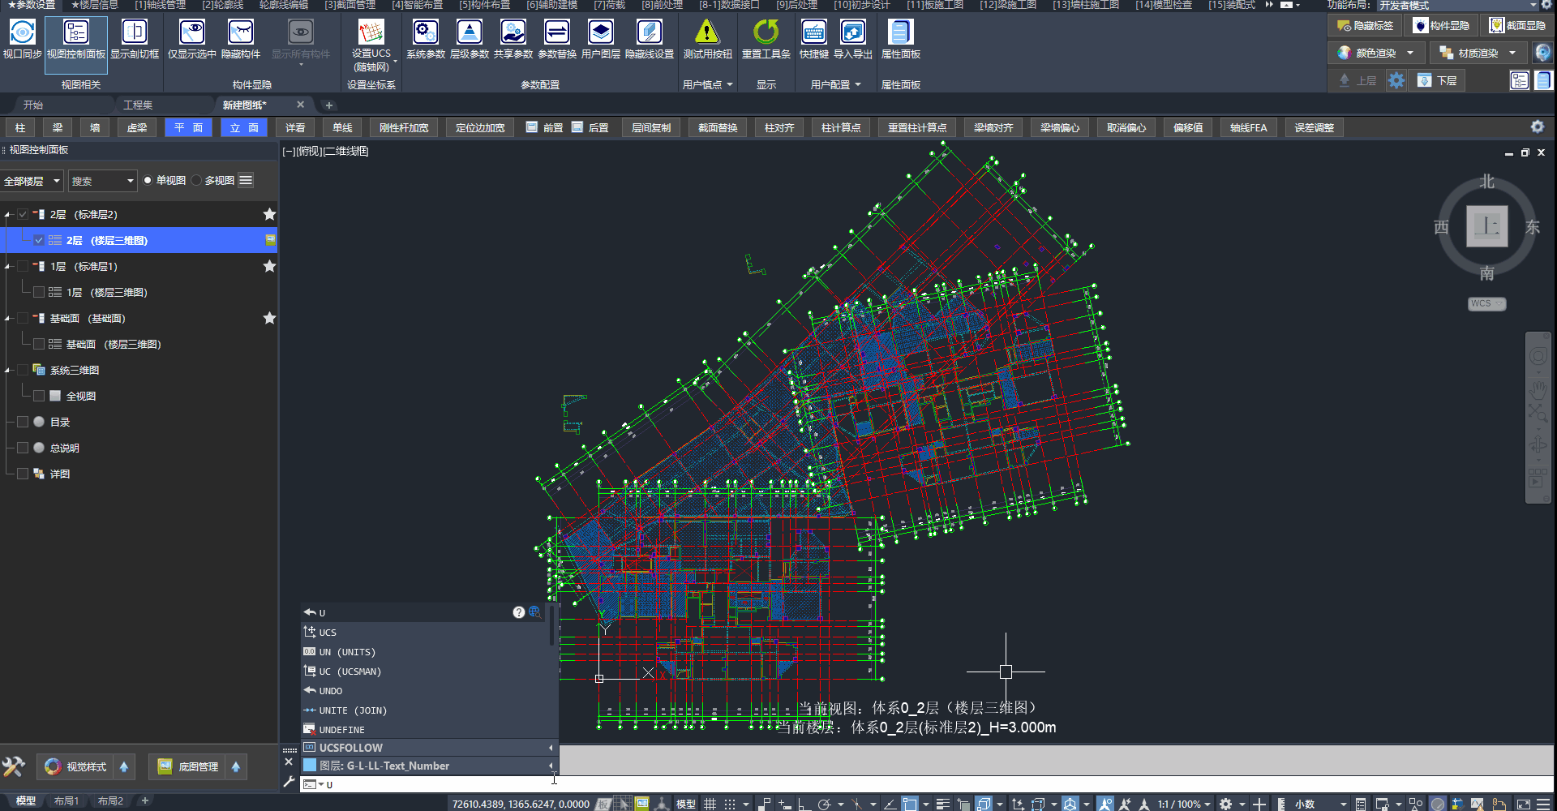The width and height of the screenshot is (1557, 811).
Task: Select the 多视图 radio button
Action: [197, 180]
